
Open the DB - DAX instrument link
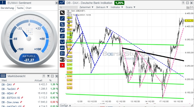(7, 85)
